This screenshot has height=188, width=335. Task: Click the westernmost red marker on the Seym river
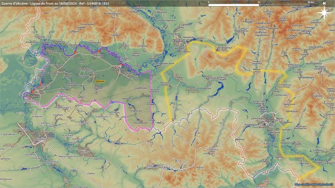click(x=75, y=52)
